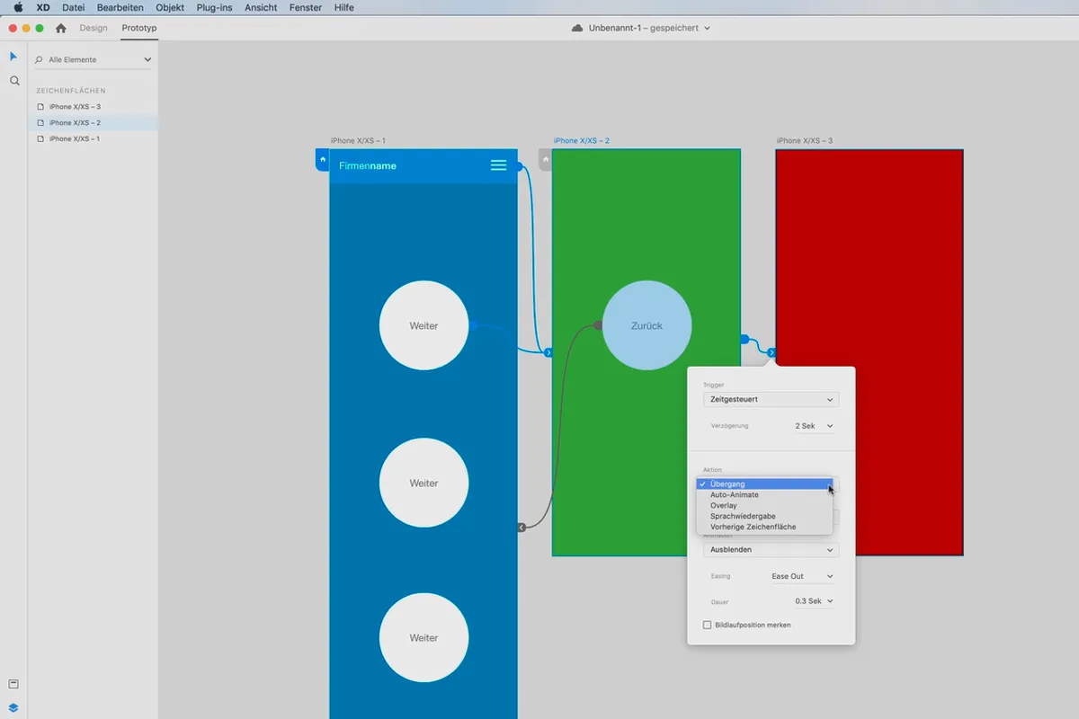Open the Easing dropdown Ease Out

tap(802, 576)
